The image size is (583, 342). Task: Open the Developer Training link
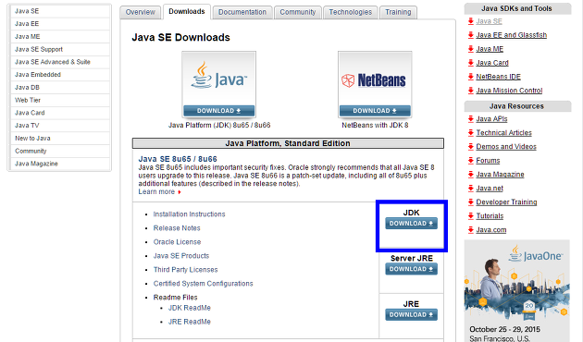pyautogui.click(x=506, y=202)
